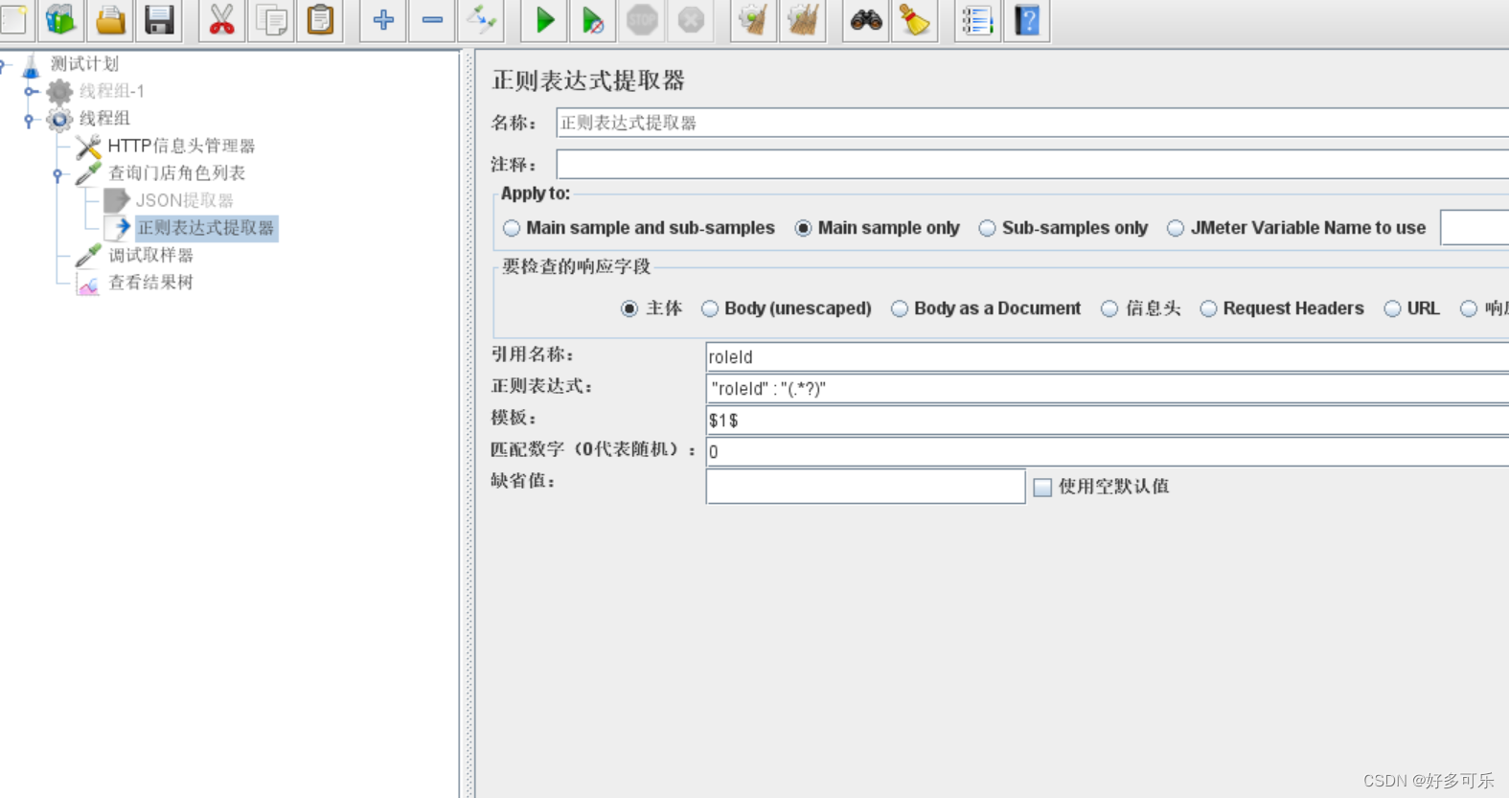Click the 匹配数字 field containing 0
The image size is (1509, 798).
(1107, 451)
